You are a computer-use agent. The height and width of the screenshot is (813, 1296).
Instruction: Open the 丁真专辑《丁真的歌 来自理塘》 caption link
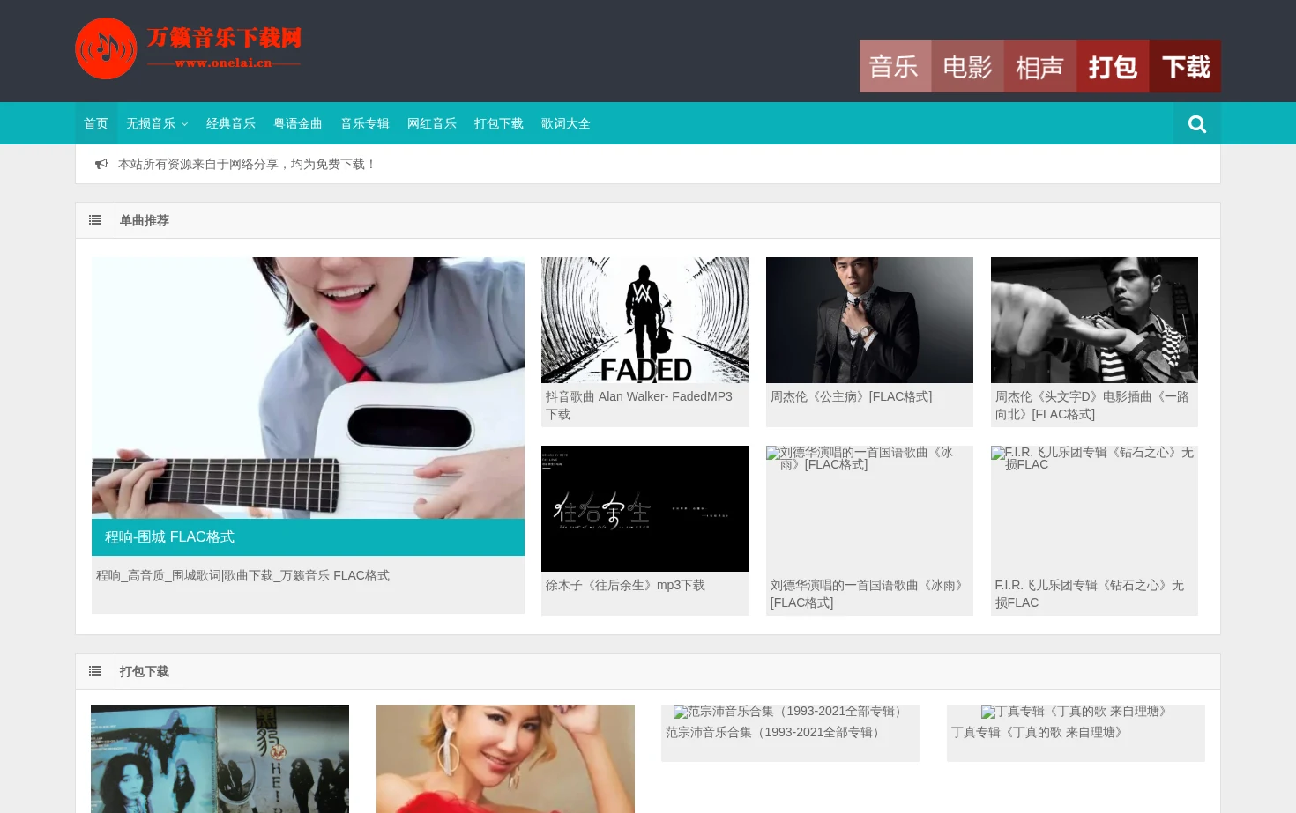point(1039,732)
